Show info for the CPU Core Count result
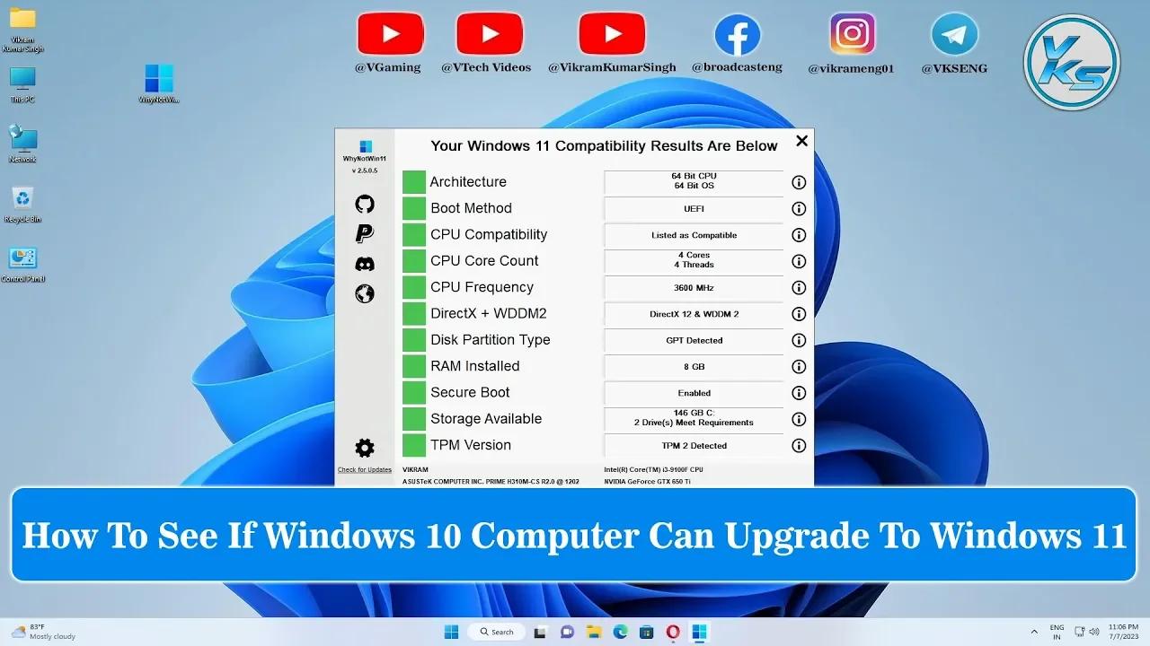 pyautogui.click(x=799, y=261)
